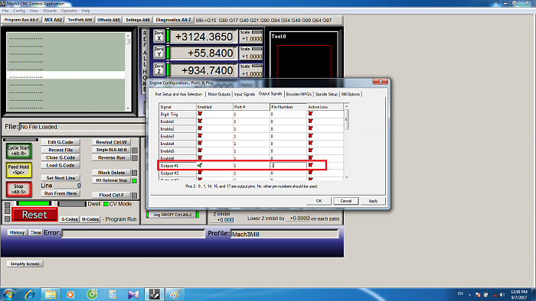Toggle Active Low for Enable5 row
This screenshot has height=301, width=536.
(x=311, y=150)
